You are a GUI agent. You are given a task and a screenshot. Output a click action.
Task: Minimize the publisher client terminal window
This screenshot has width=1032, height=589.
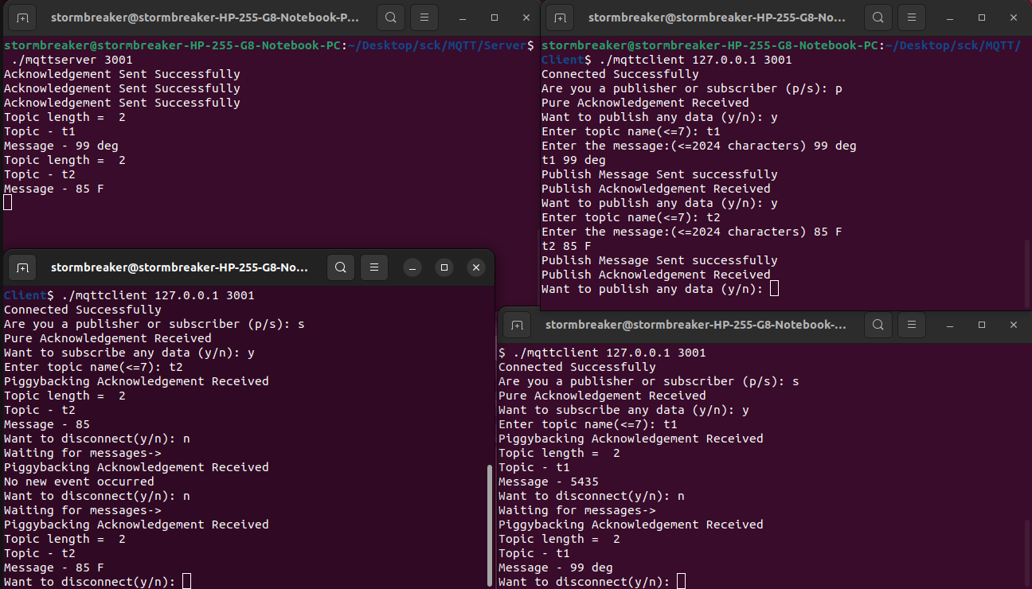pos(950,17)
